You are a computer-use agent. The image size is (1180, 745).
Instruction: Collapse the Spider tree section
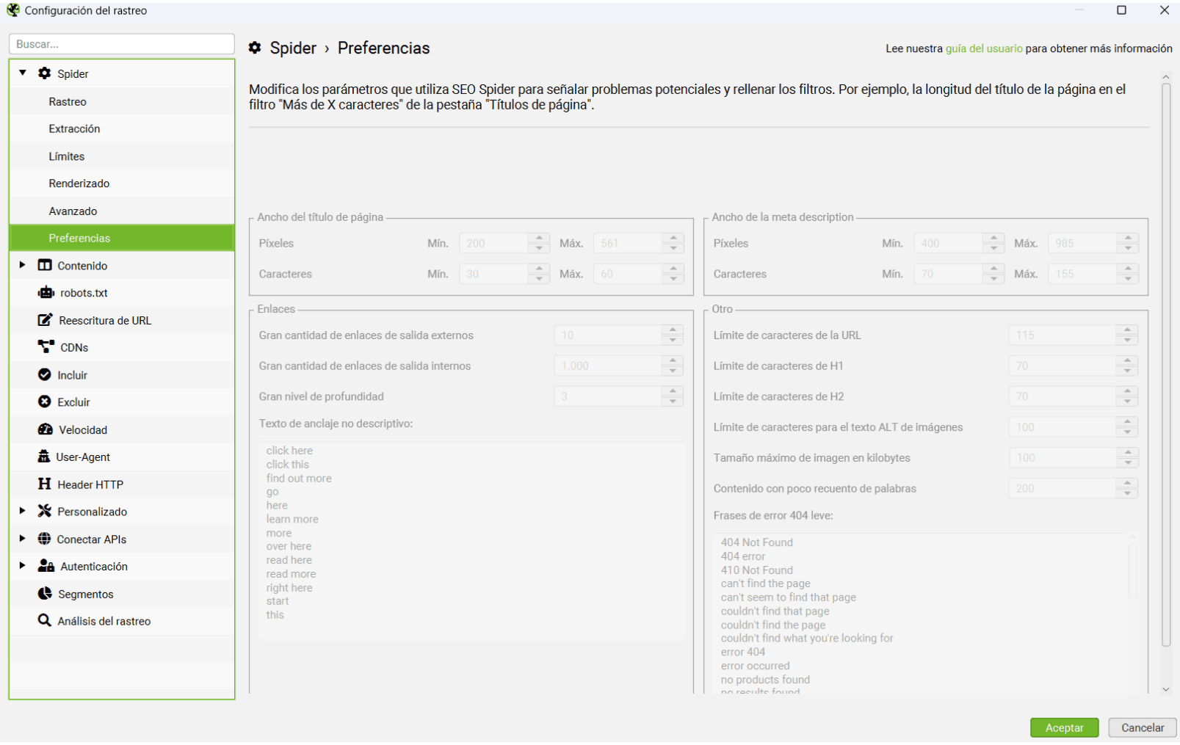tap(23, 73)
